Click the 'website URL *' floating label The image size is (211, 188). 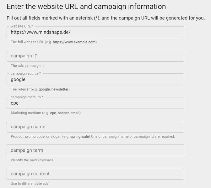point(22,26)
